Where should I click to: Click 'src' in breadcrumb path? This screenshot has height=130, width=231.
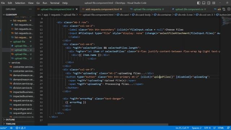coord(39,15)
